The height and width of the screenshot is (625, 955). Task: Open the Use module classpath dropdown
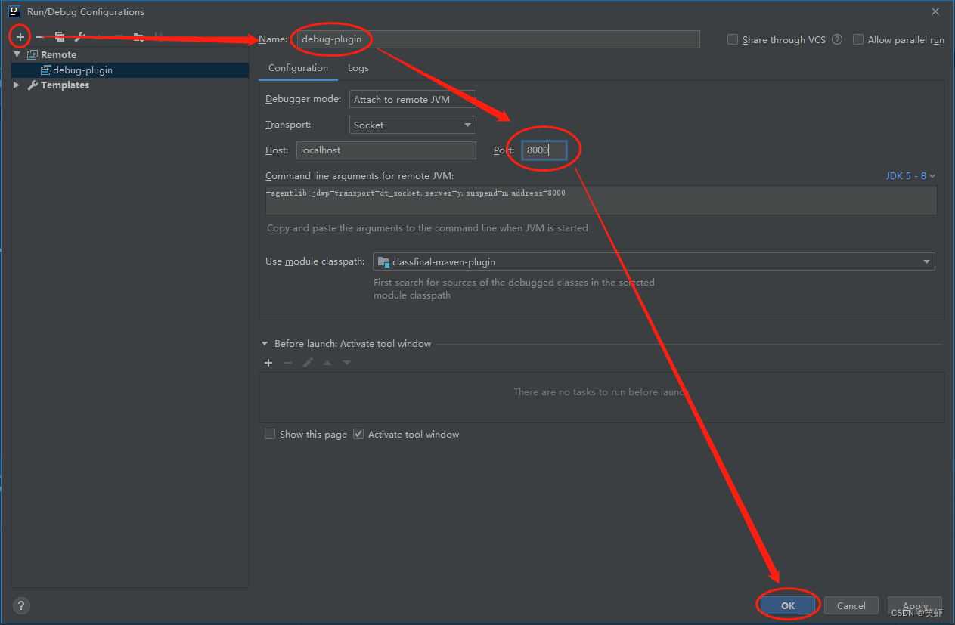(654, 261)
